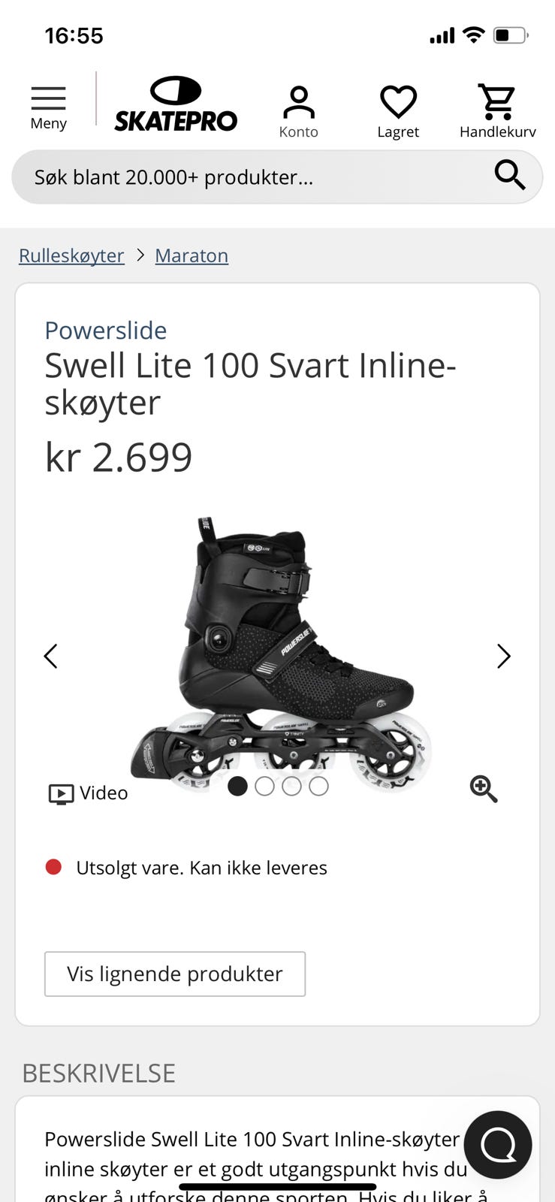Image resolution: width=555 pixels, height=1202 pixels.
Task: Open the Powerslide brand link
Action: click(105, 330)
